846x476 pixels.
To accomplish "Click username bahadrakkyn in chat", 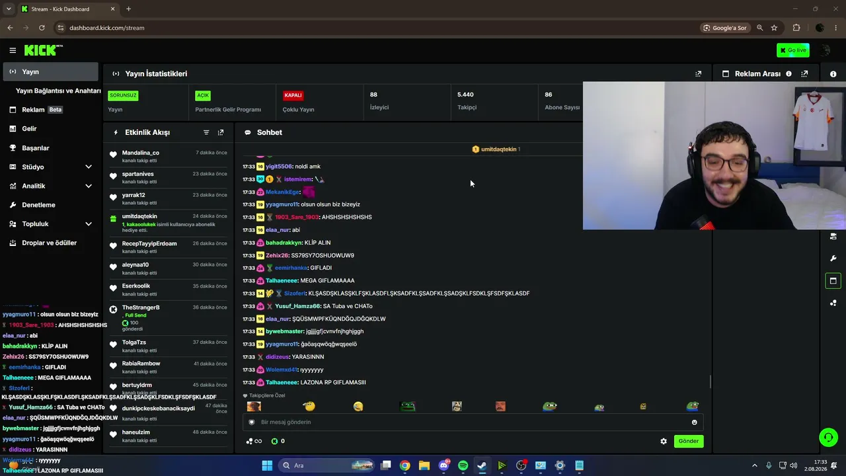I will pyautogui.click(x=284, y=243).
